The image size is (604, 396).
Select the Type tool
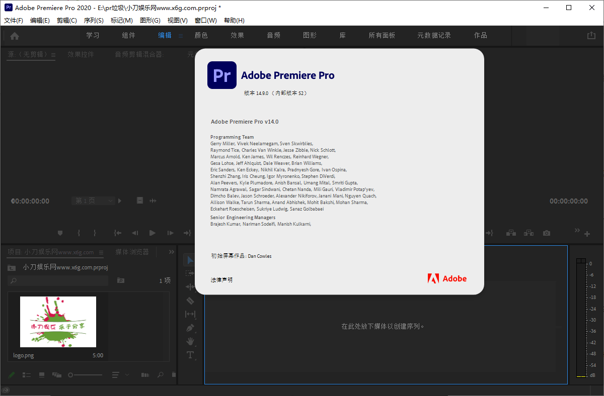[190, 355]
